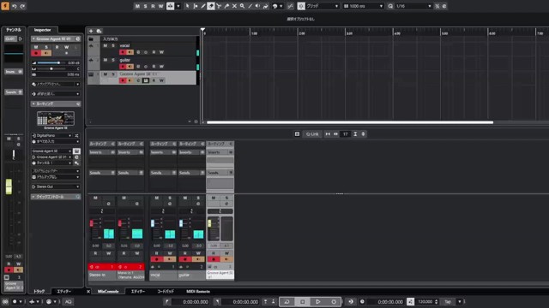Open the MIDI Remote tab
Viewport: 549px width, 308px height.
pyautogui.click(x=198, y=291)
